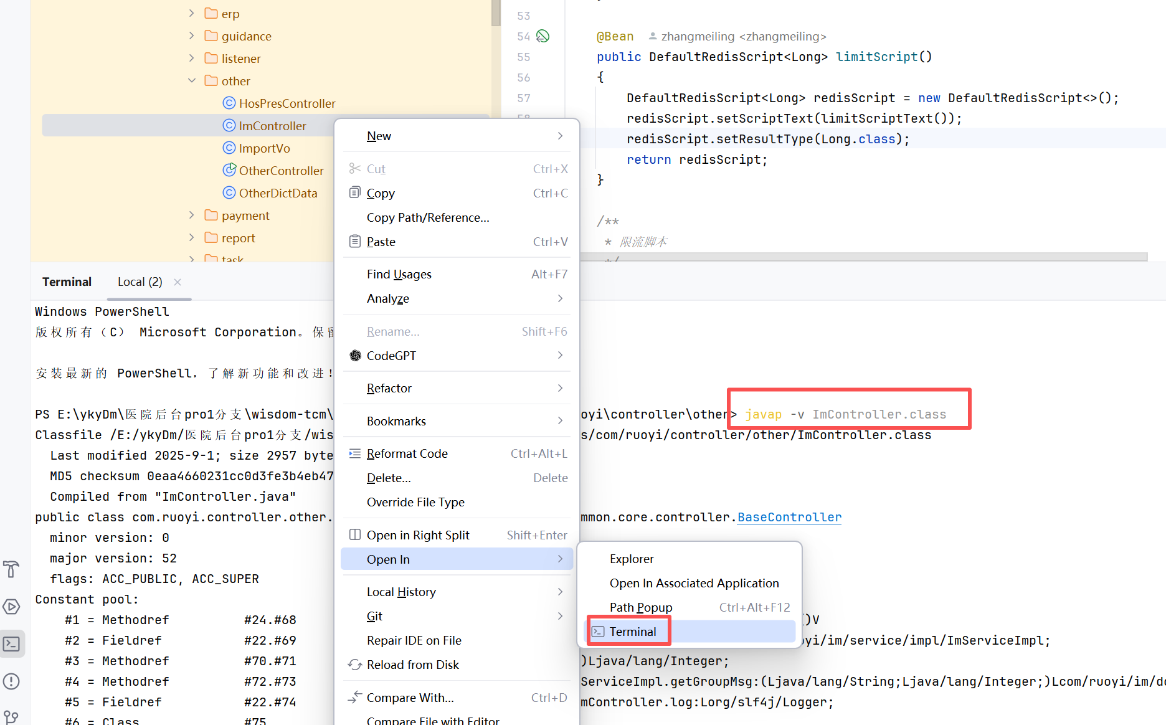Image resolution: width=1166 pixels, height=725 pixels.
Task: Switch to the Local (2) terminal tab
Action: [140, 282]
